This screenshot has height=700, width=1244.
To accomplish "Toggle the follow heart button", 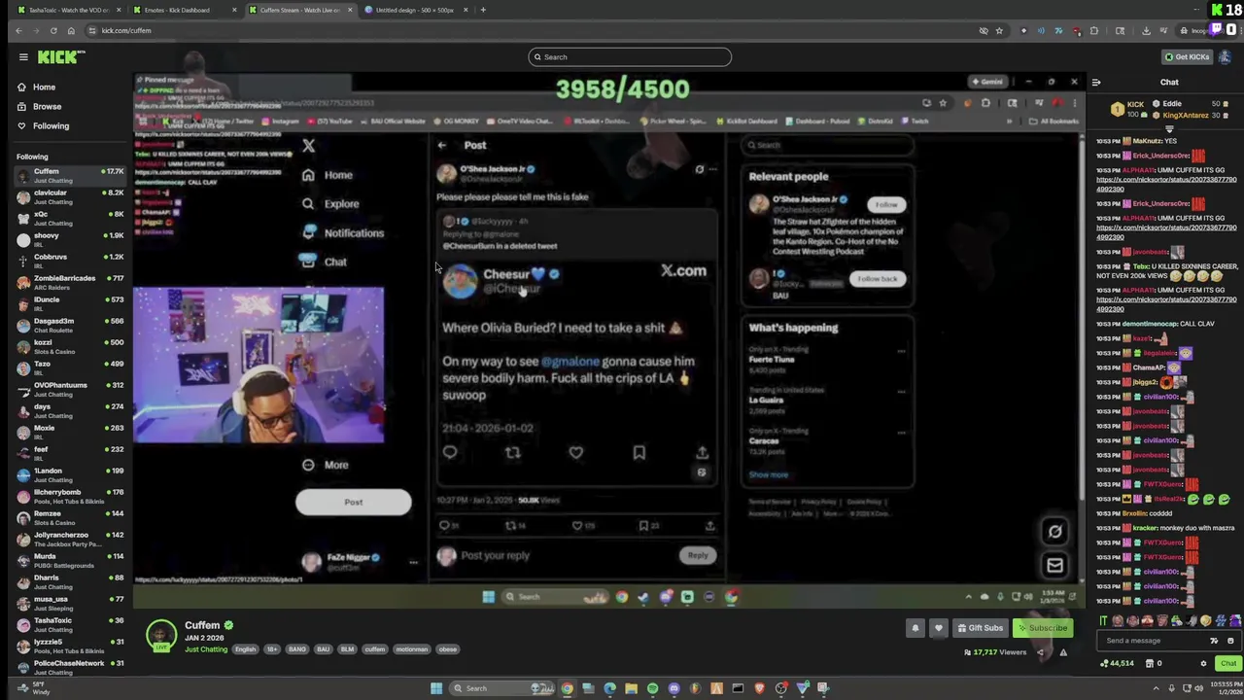I will [x=938, y=628].
